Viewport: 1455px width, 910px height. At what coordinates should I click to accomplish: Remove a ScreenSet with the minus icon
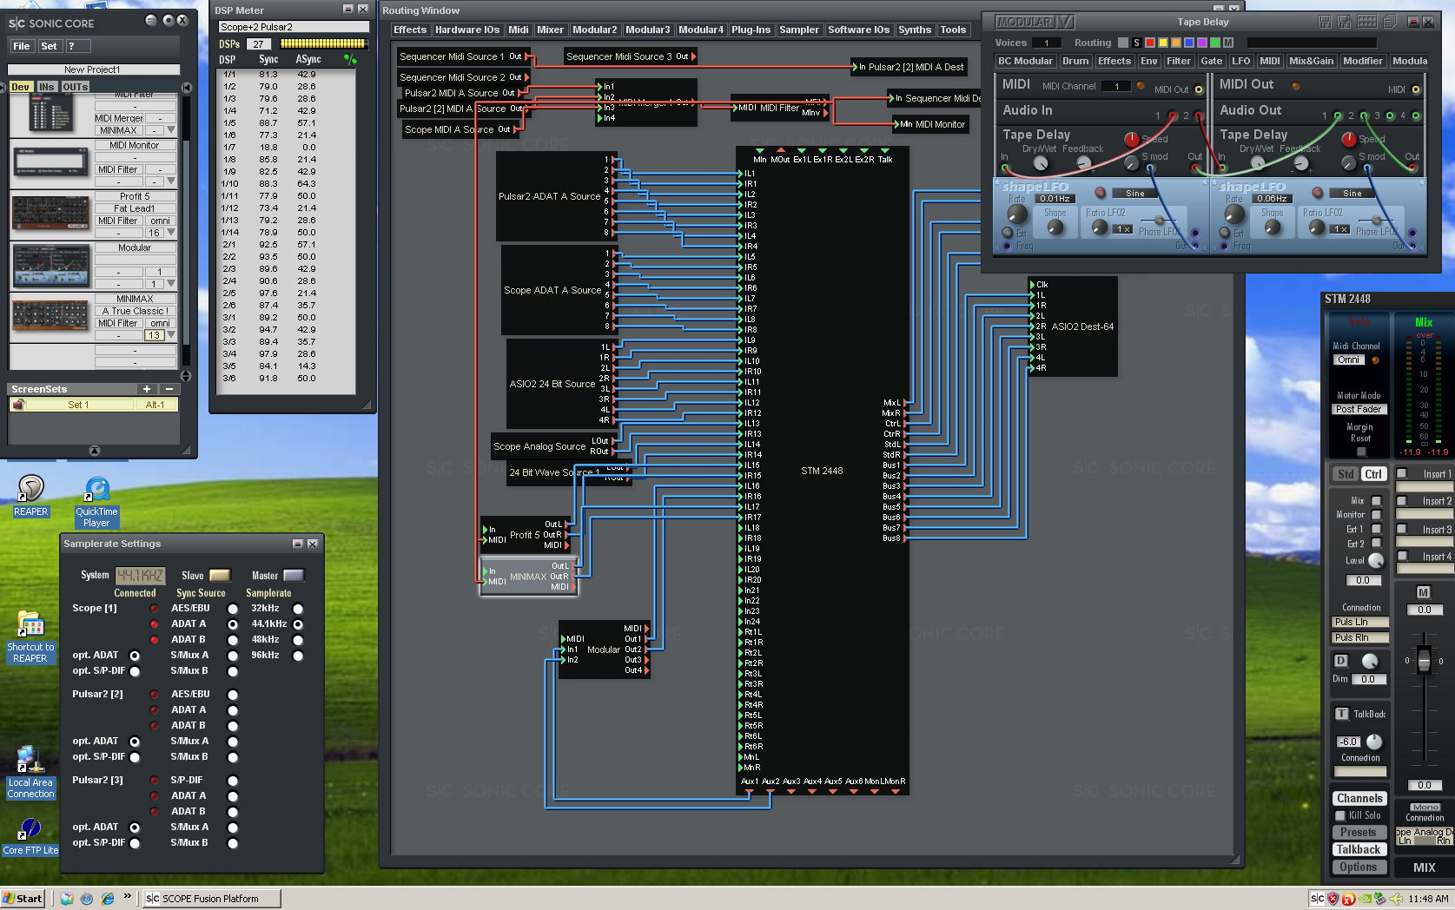coord(169,389)
